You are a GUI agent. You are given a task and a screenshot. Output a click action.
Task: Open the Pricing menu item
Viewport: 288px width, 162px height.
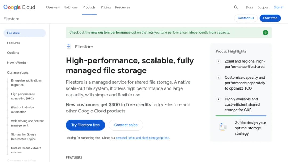pos(106,7)
